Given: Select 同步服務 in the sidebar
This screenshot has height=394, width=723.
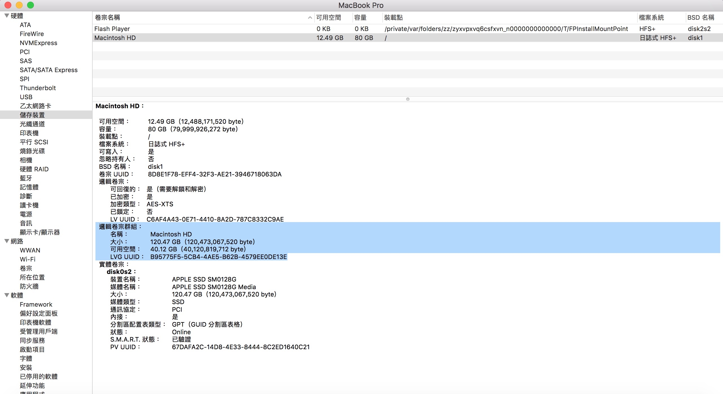Looking at the screenshot, I should click(x=32, y=340).
